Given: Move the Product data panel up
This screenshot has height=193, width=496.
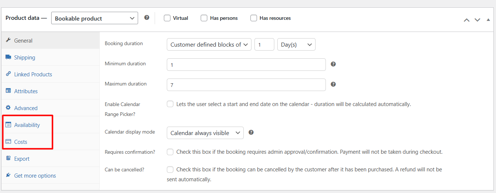Looking at the screenshot, I should tap(467, 20).
